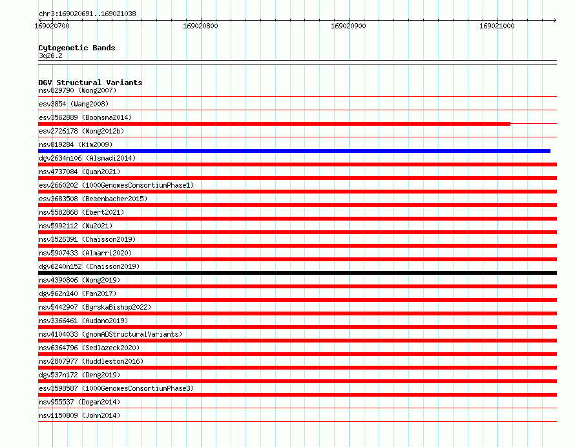Click the red dgv2634n106 Alsmadi2014 bar

click(x=297, y=164)
